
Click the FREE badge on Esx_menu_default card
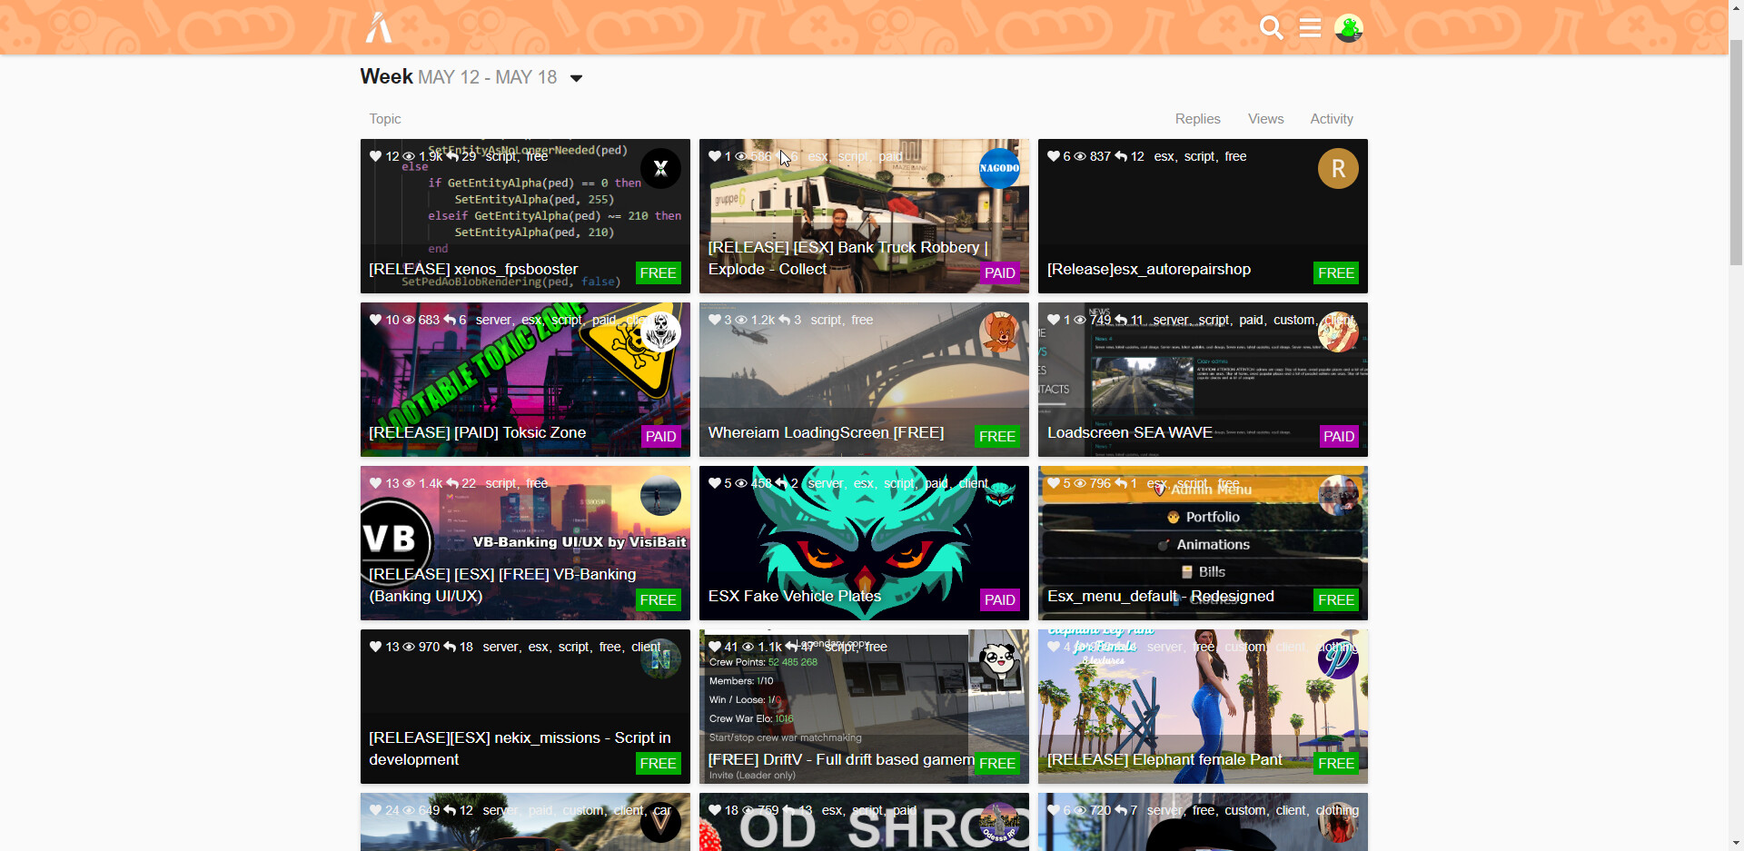(x=1336, y=599)
